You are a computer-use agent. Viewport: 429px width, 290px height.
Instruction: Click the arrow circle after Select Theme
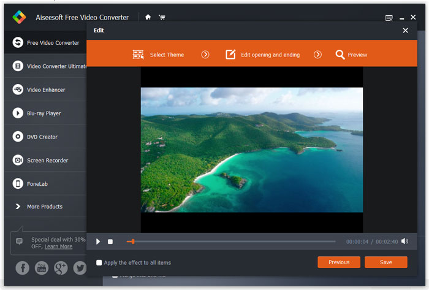coord(205,55)
